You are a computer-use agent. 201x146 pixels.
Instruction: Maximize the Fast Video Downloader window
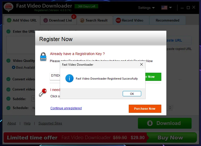pyautogui.click(x=188, y=8)
